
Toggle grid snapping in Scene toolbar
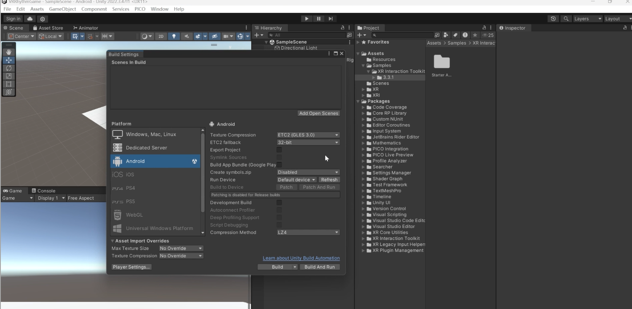(75, 36)
